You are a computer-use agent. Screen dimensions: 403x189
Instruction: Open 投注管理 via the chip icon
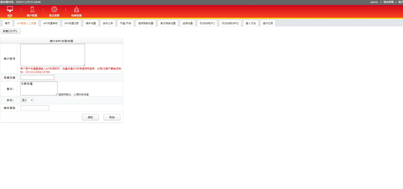(x=54, y=9)
